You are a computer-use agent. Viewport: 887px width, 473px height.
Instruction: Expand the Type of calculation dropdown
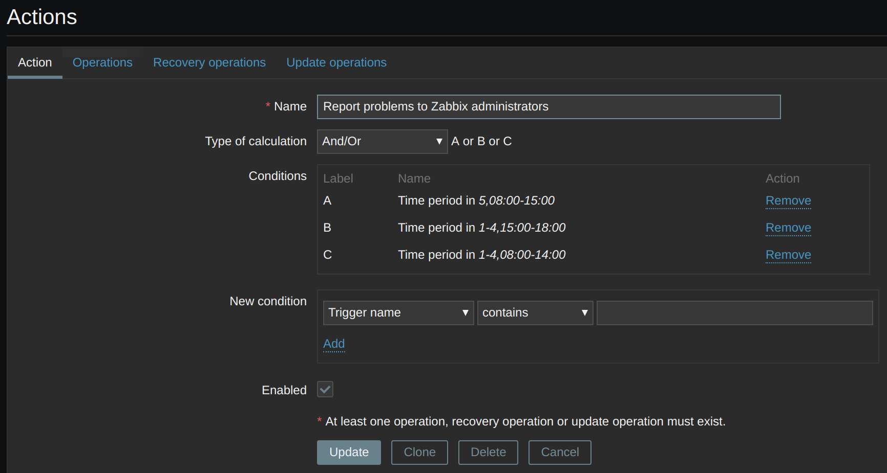click(x=382, y=142)
